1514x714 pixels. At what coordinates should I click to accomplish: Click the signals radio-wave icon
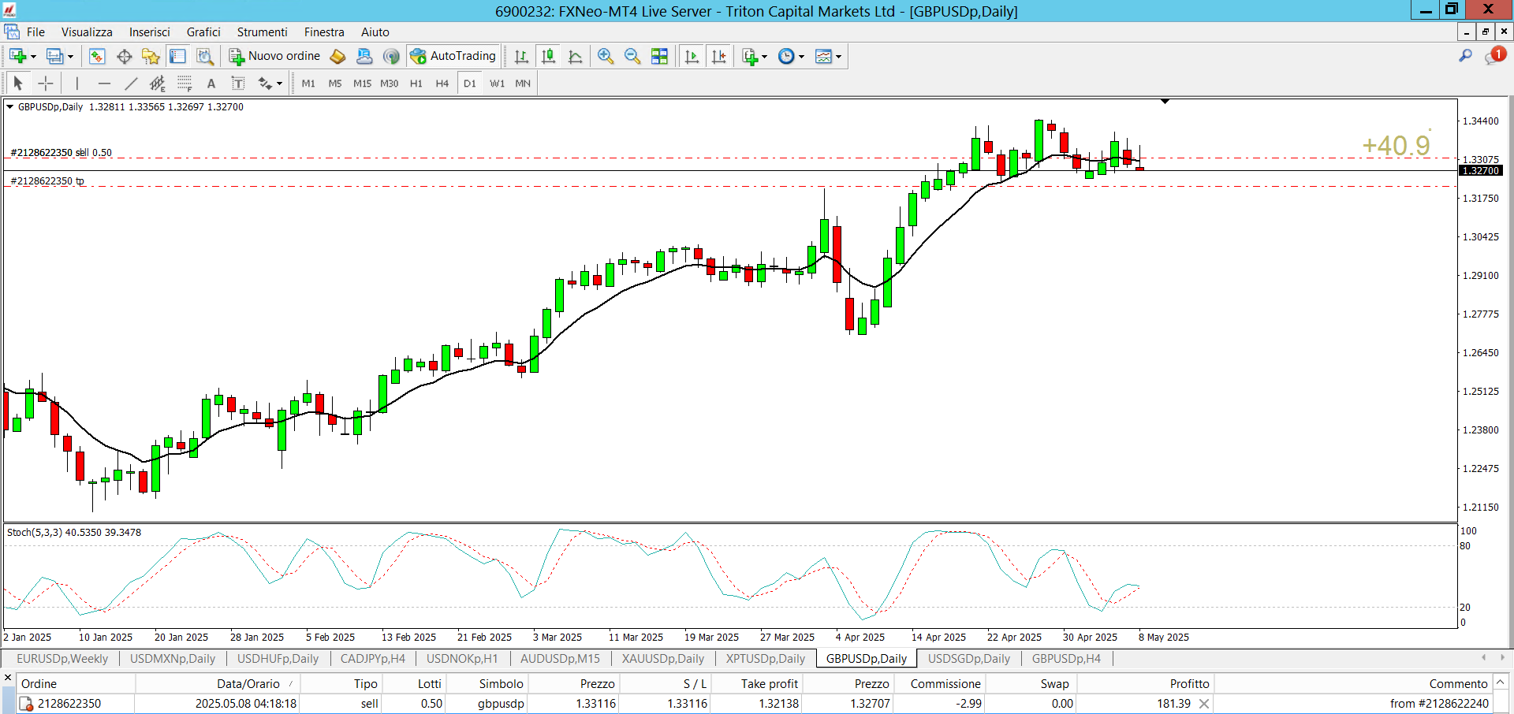[x=391, y=56]
